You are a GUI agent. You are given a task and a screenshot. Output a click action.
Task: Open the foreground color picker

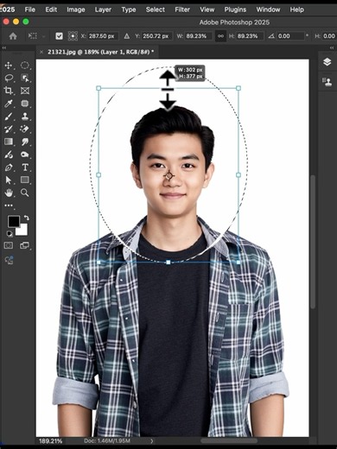(x=14, y=221)
